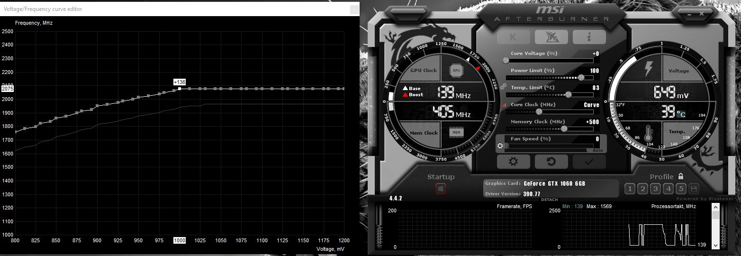Click the Fan Speed slider handle
The height and width of the screenshot is (256, 741).
point(506,146)
